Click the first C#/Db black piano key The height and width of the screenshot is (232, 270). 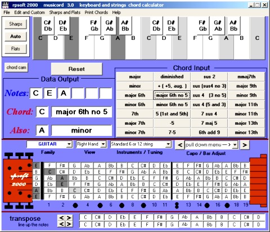48,26
